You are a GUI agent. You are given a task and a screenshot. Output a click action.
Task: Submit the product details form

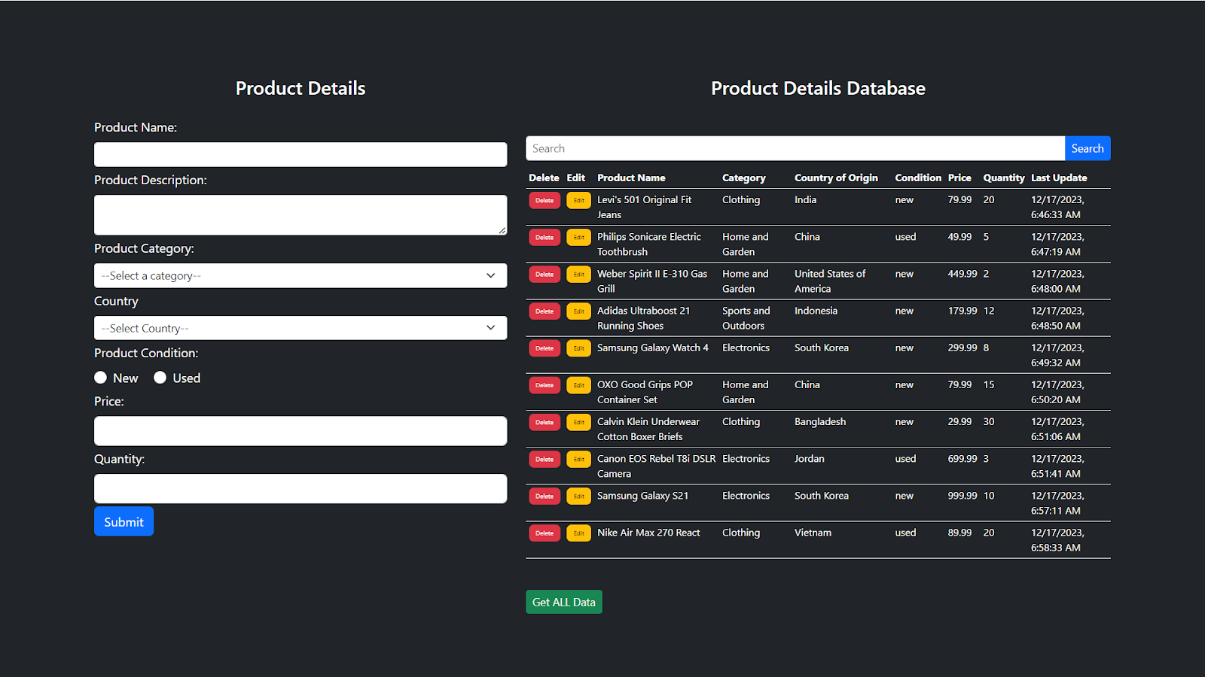[124, 521]
